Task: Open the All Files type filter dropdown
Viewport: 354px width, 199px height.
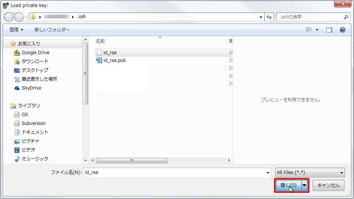Action: pos(310,172)
